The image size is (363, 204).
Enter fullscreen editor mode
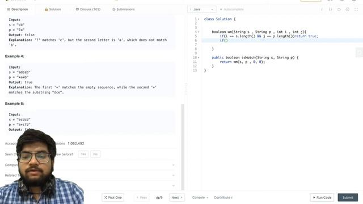[x=356, y=9]
